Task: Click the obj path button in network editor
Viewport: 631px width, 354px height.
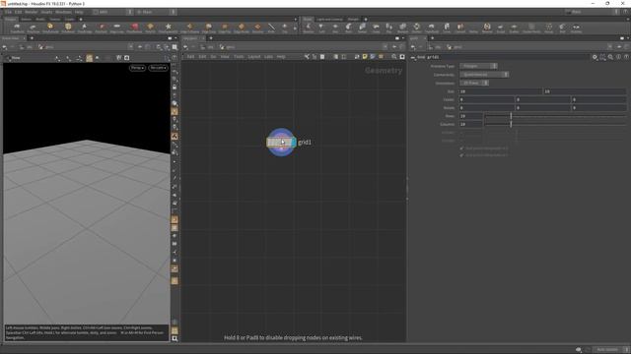Action: (207, 47)
